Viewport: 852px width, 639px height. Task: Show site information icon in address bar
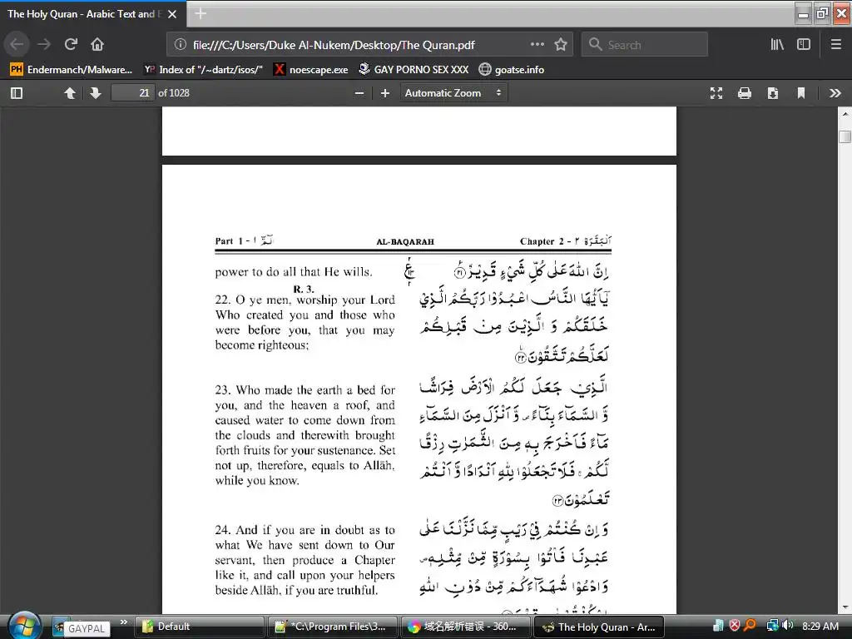click(181, 45)
